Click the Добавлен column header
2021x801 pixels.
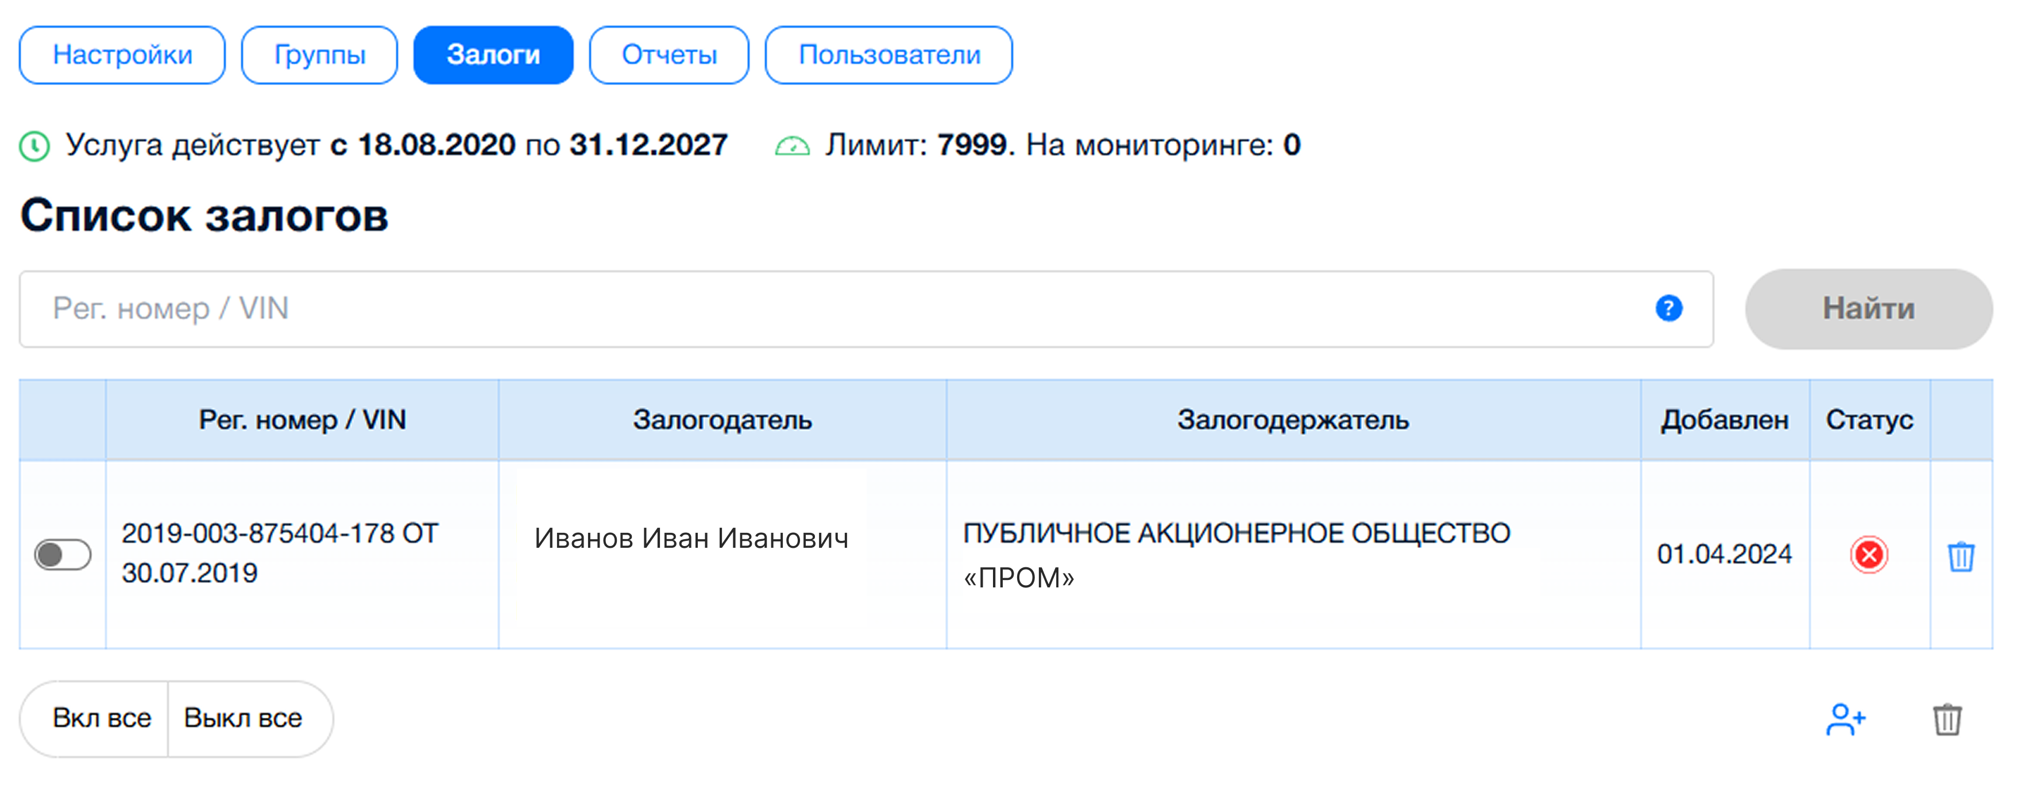click(1725, 420)
